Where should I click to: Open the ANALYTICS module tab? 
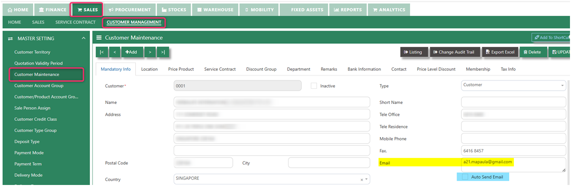point(389,10)
